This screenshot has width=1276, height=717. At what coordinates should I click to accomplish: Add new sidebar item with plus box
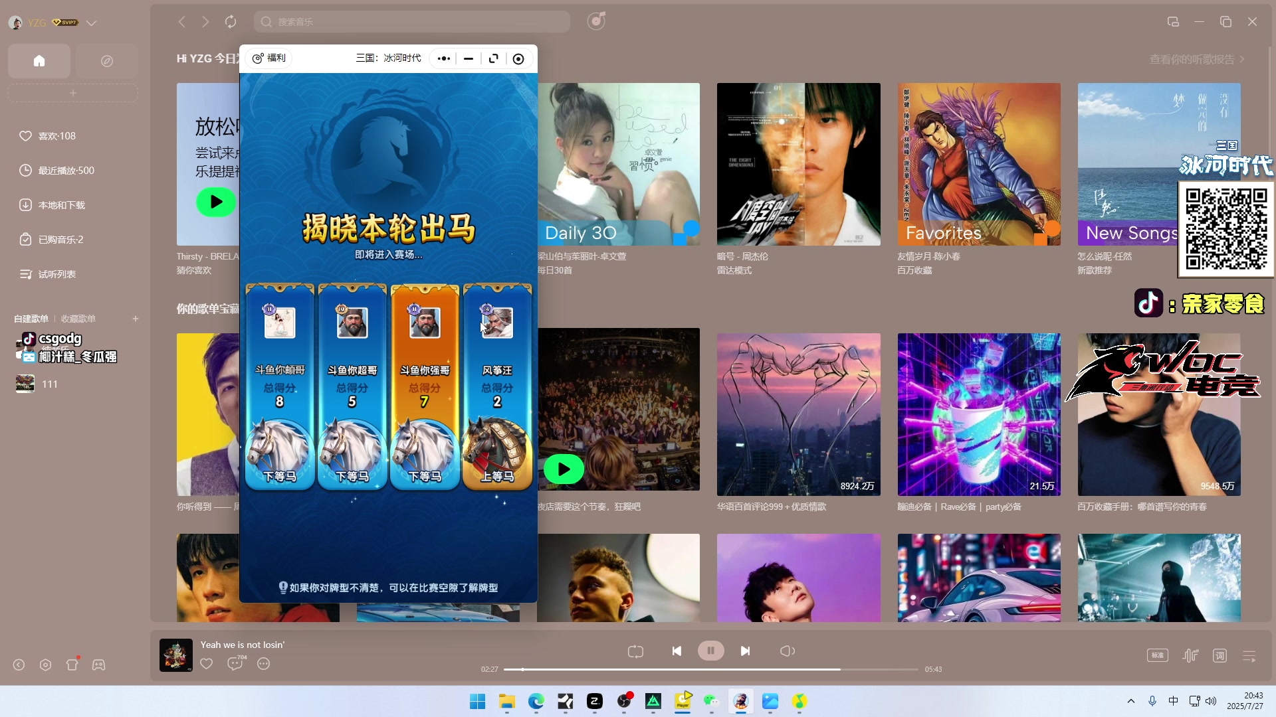[x=73, y=93]
